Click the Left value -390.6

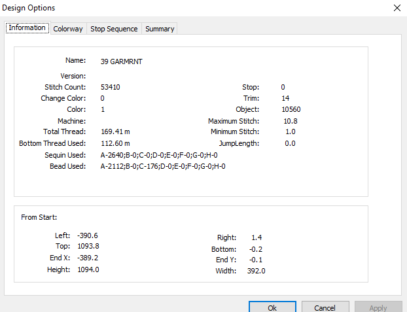[x=88, y=235]
